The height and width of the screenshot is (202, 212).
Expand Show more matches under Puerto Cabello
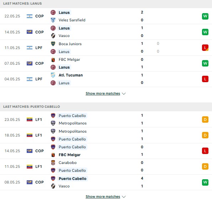click(103, 196)
